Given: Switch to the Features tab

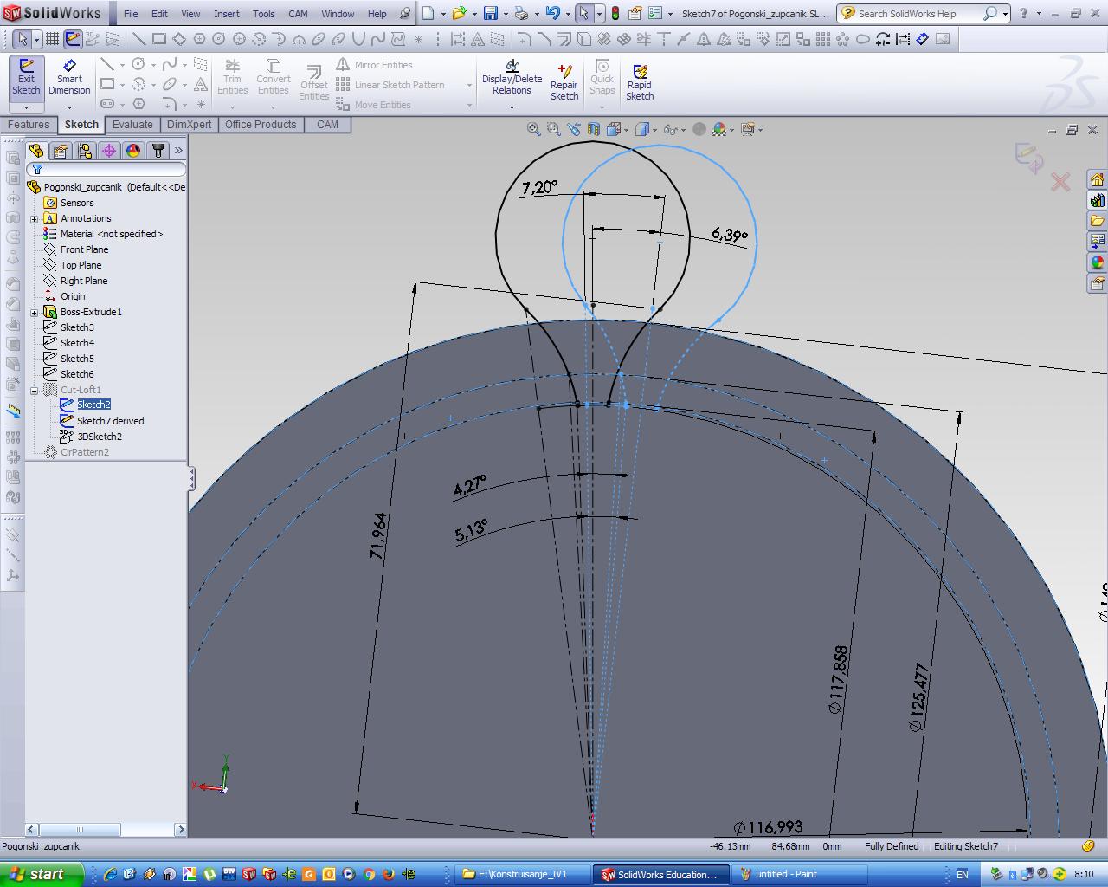Looking at the screenshot, I should (29, 125).
